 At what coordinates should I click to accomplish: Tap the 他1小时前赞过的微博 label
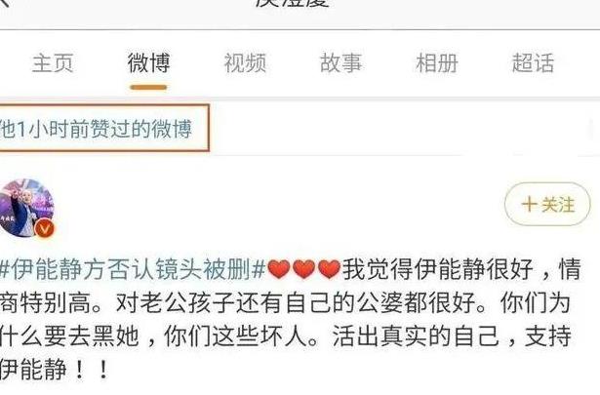coord(96,129)
